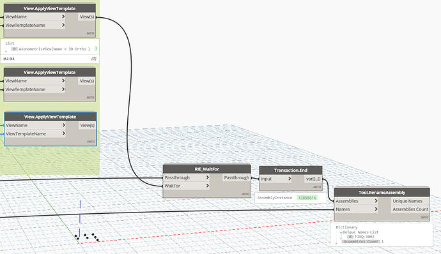Open AUTO lacing menu on Transaction.End node
The image size is (441, 254).
pos(317,187)
